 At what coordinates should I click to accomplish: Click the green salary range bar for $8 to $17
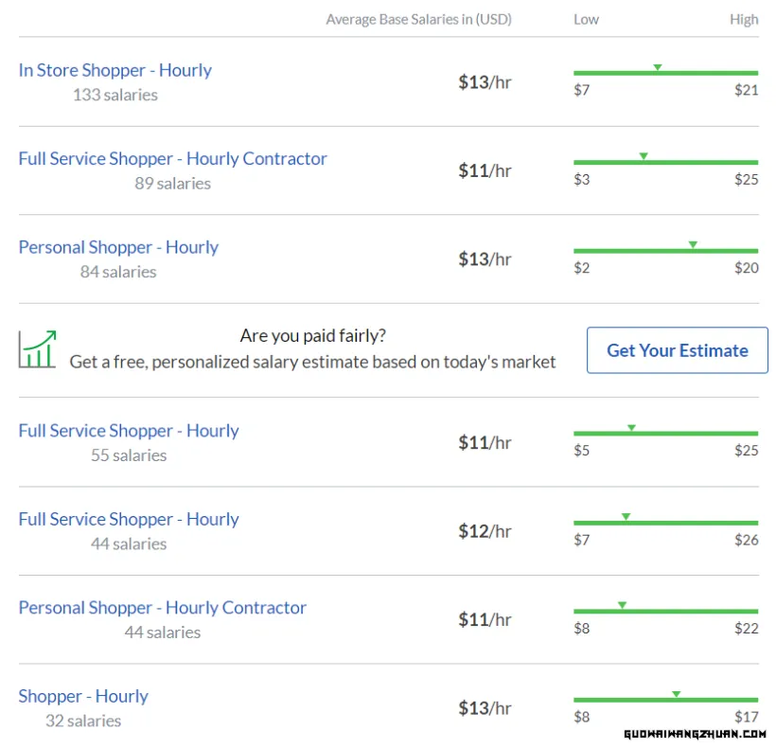[x=665, y=700]
